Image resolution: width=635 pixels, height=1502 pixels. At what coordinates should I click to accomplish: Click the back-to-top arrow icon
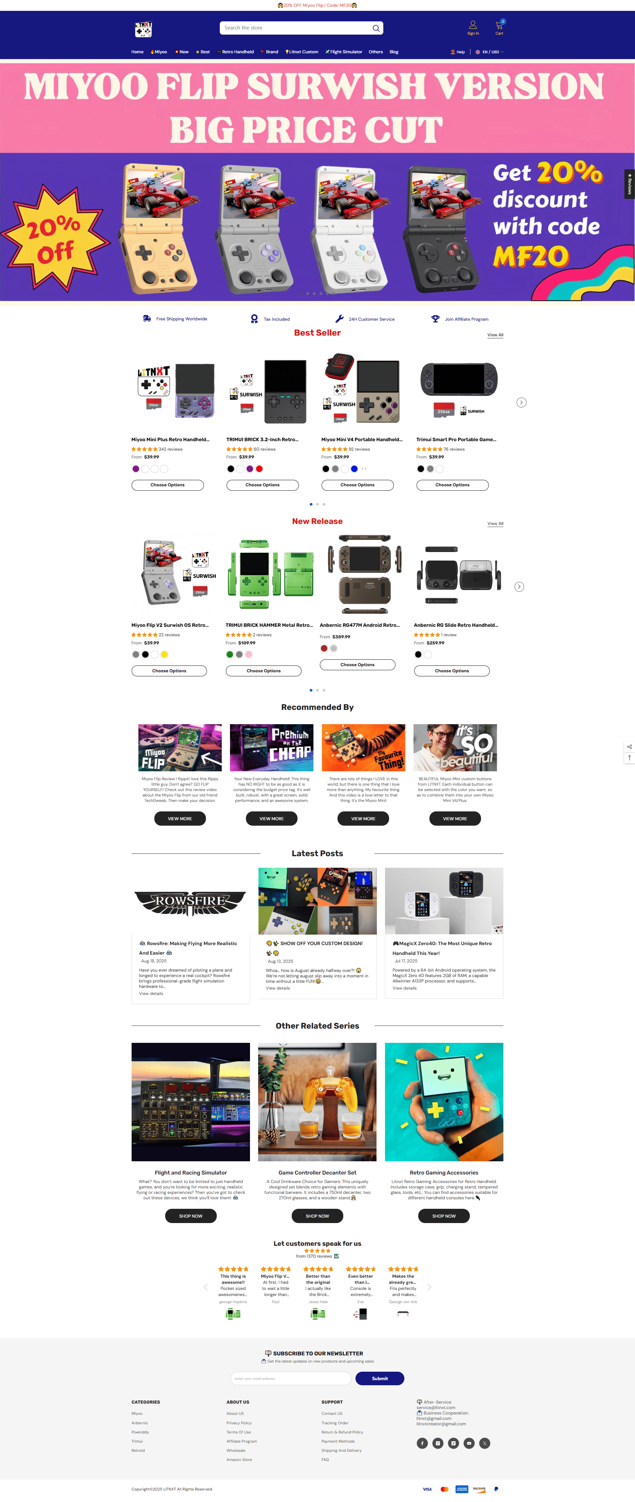click(x=629, y=758)
